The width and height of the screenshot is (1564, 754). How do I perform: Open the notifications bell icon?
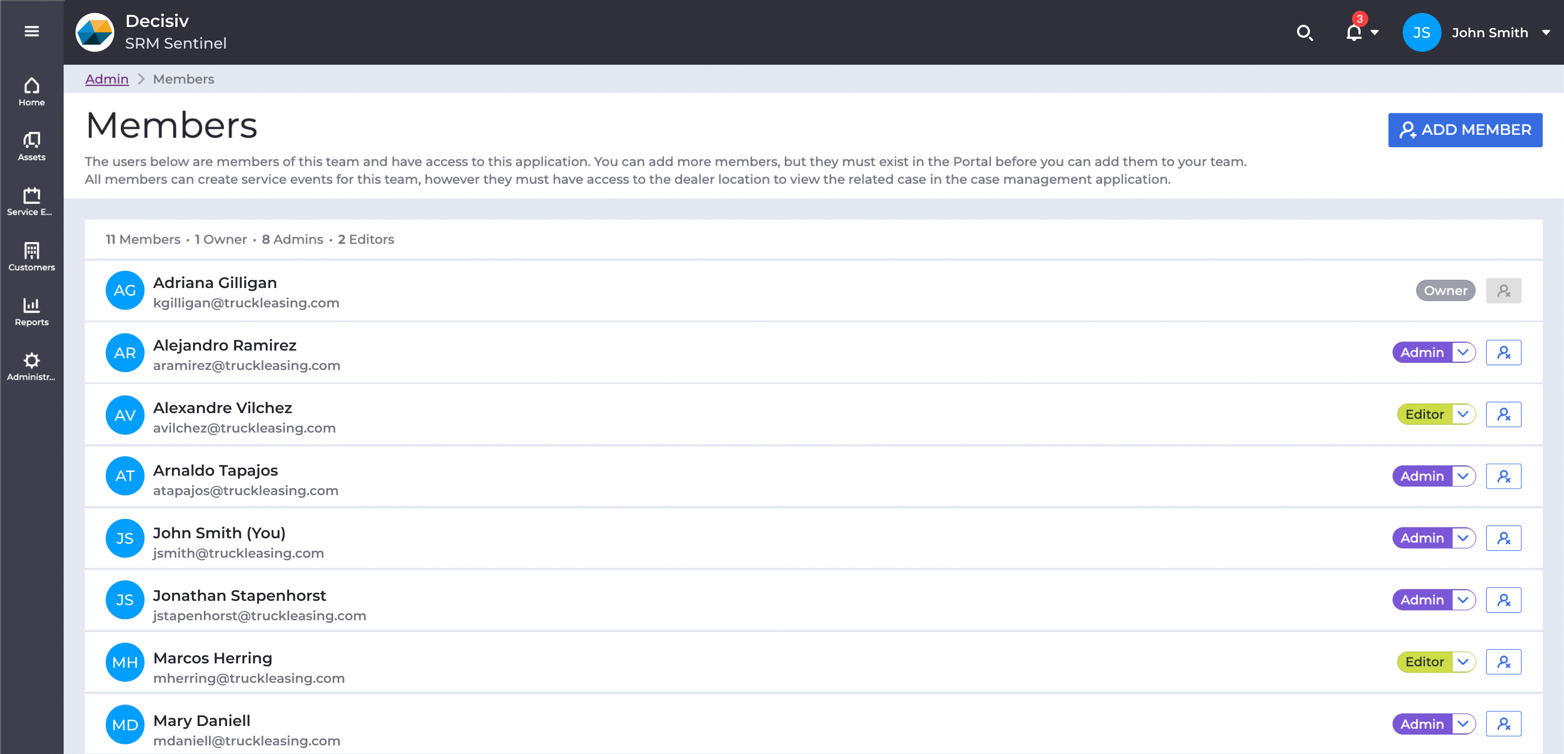(x=1353, y=33)
